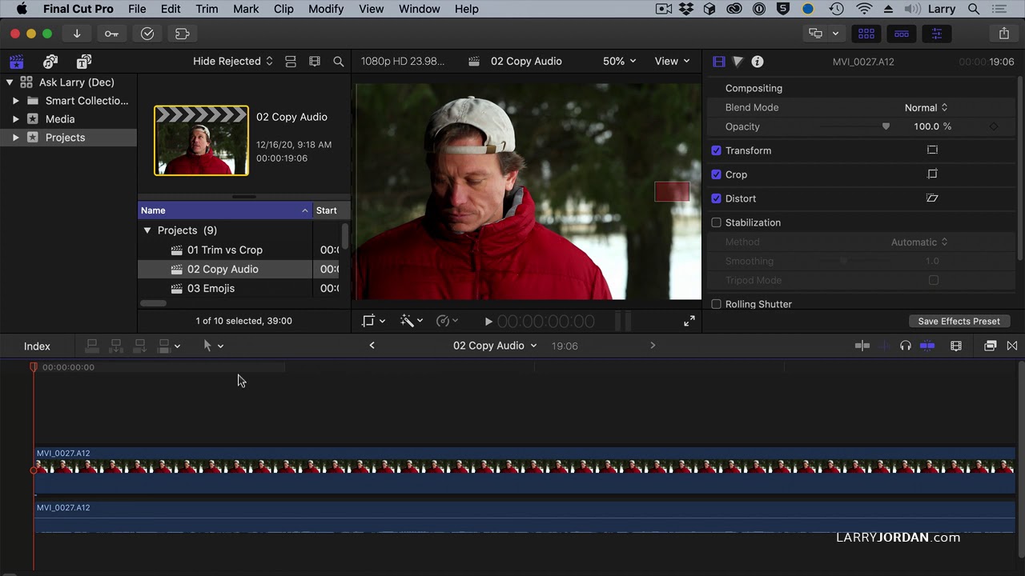The height and width of the screenshot is (576, 1025).
Task: Click the Extensions button in toolbar
Action: click(183, 34)
